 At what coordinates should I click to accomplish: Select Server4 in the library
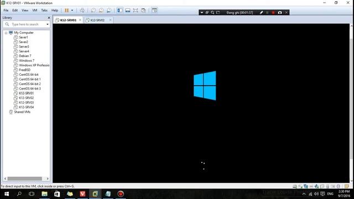24,51
